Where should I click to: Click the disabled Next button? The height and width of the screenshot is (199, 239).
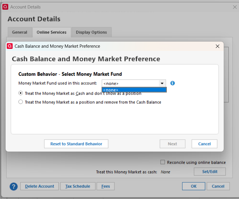point(172,144)
